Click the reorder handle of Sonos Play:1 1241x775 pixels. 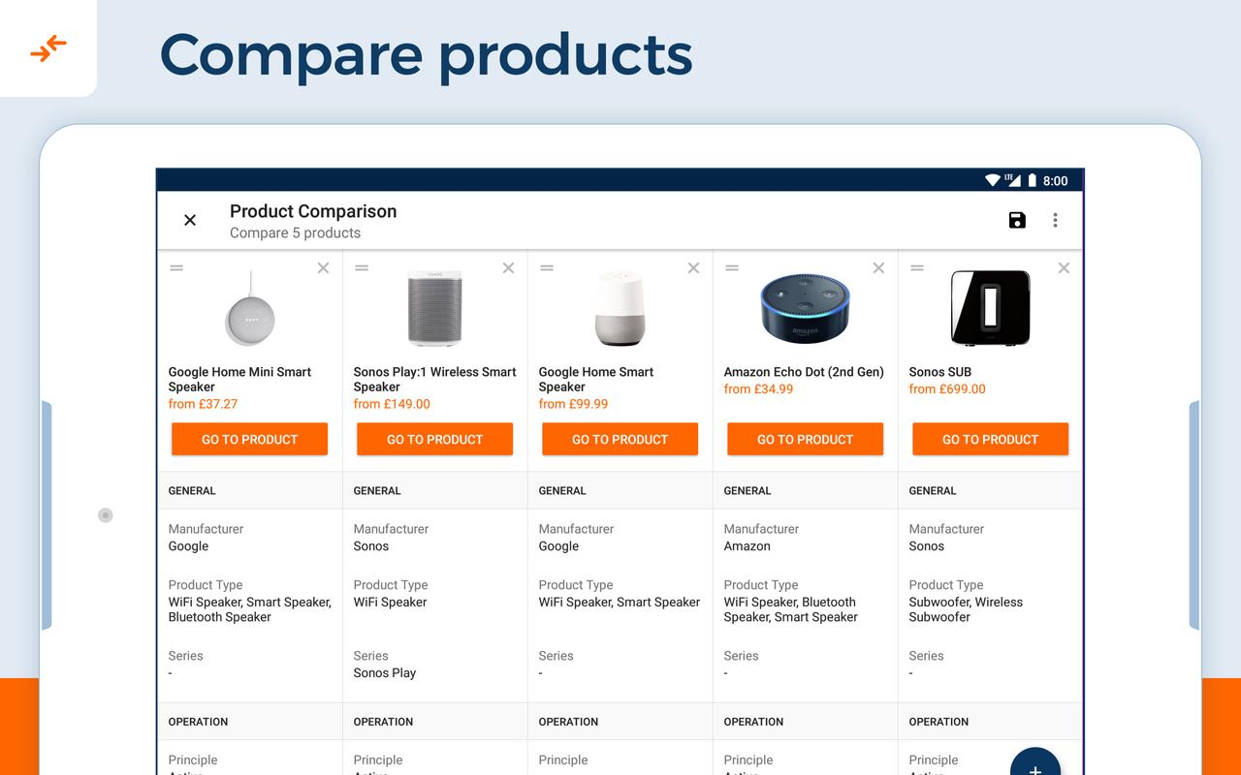point(362,268)
